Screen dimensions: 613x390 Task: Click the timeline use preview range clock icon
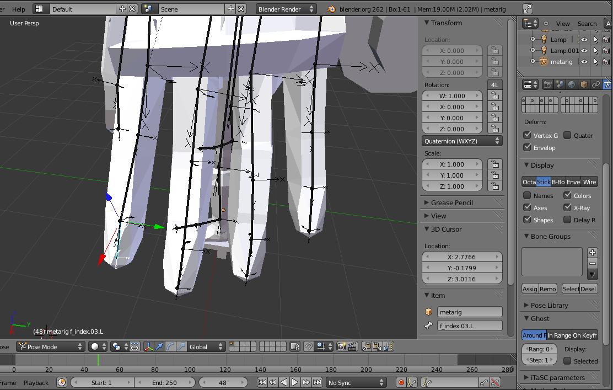tap(62, 383)
